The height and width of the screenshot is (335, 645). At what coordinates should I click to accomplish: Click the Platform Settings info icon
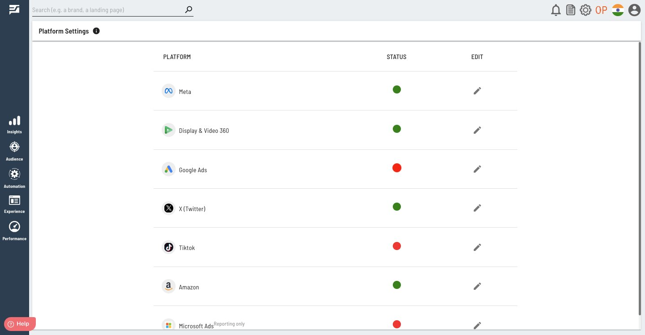point(96,31)
